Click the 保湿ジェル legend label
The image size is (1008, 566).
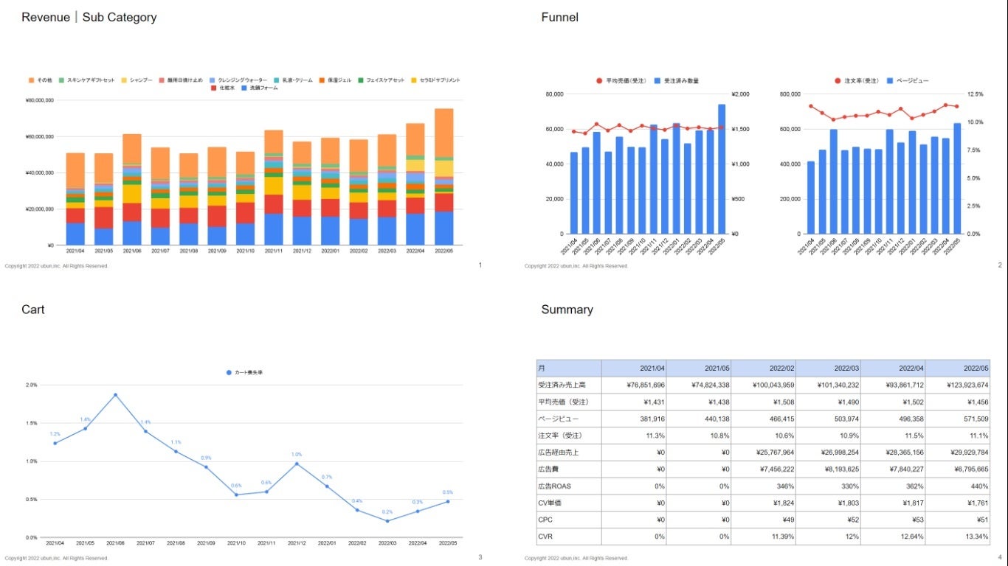click(x=339, y=80)
